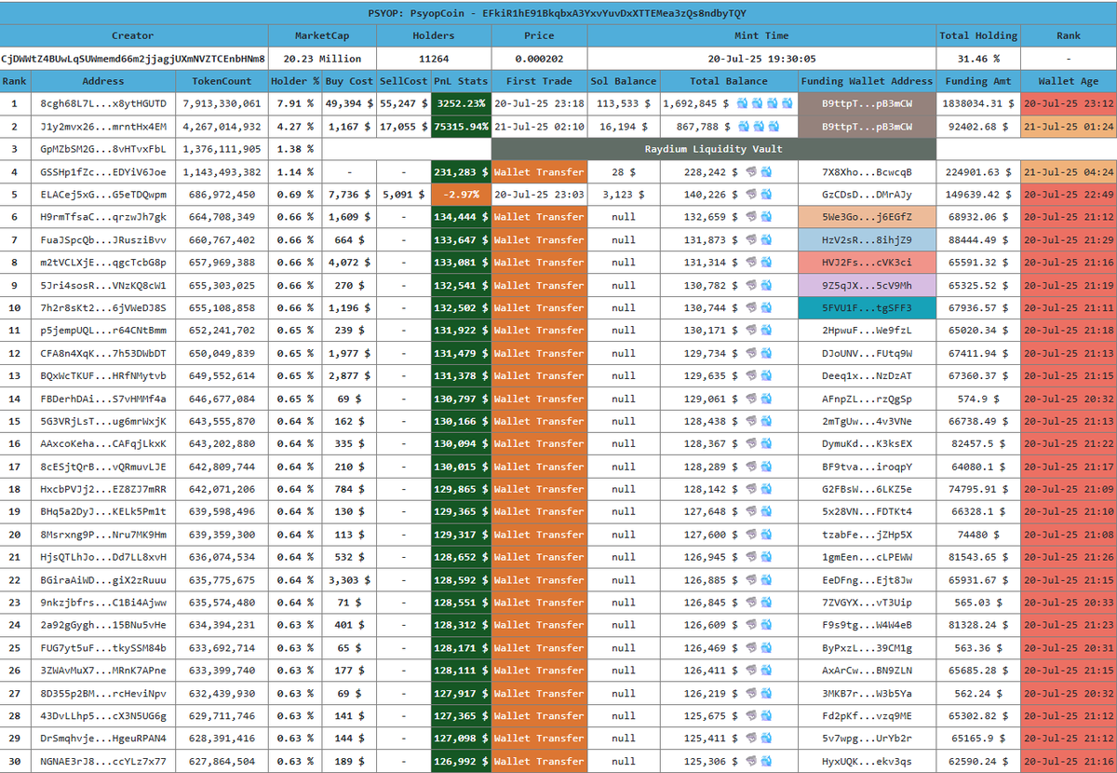1117x773 pixels.
Task: Click the shark icon beside 129,734 $
Action: 749,353
